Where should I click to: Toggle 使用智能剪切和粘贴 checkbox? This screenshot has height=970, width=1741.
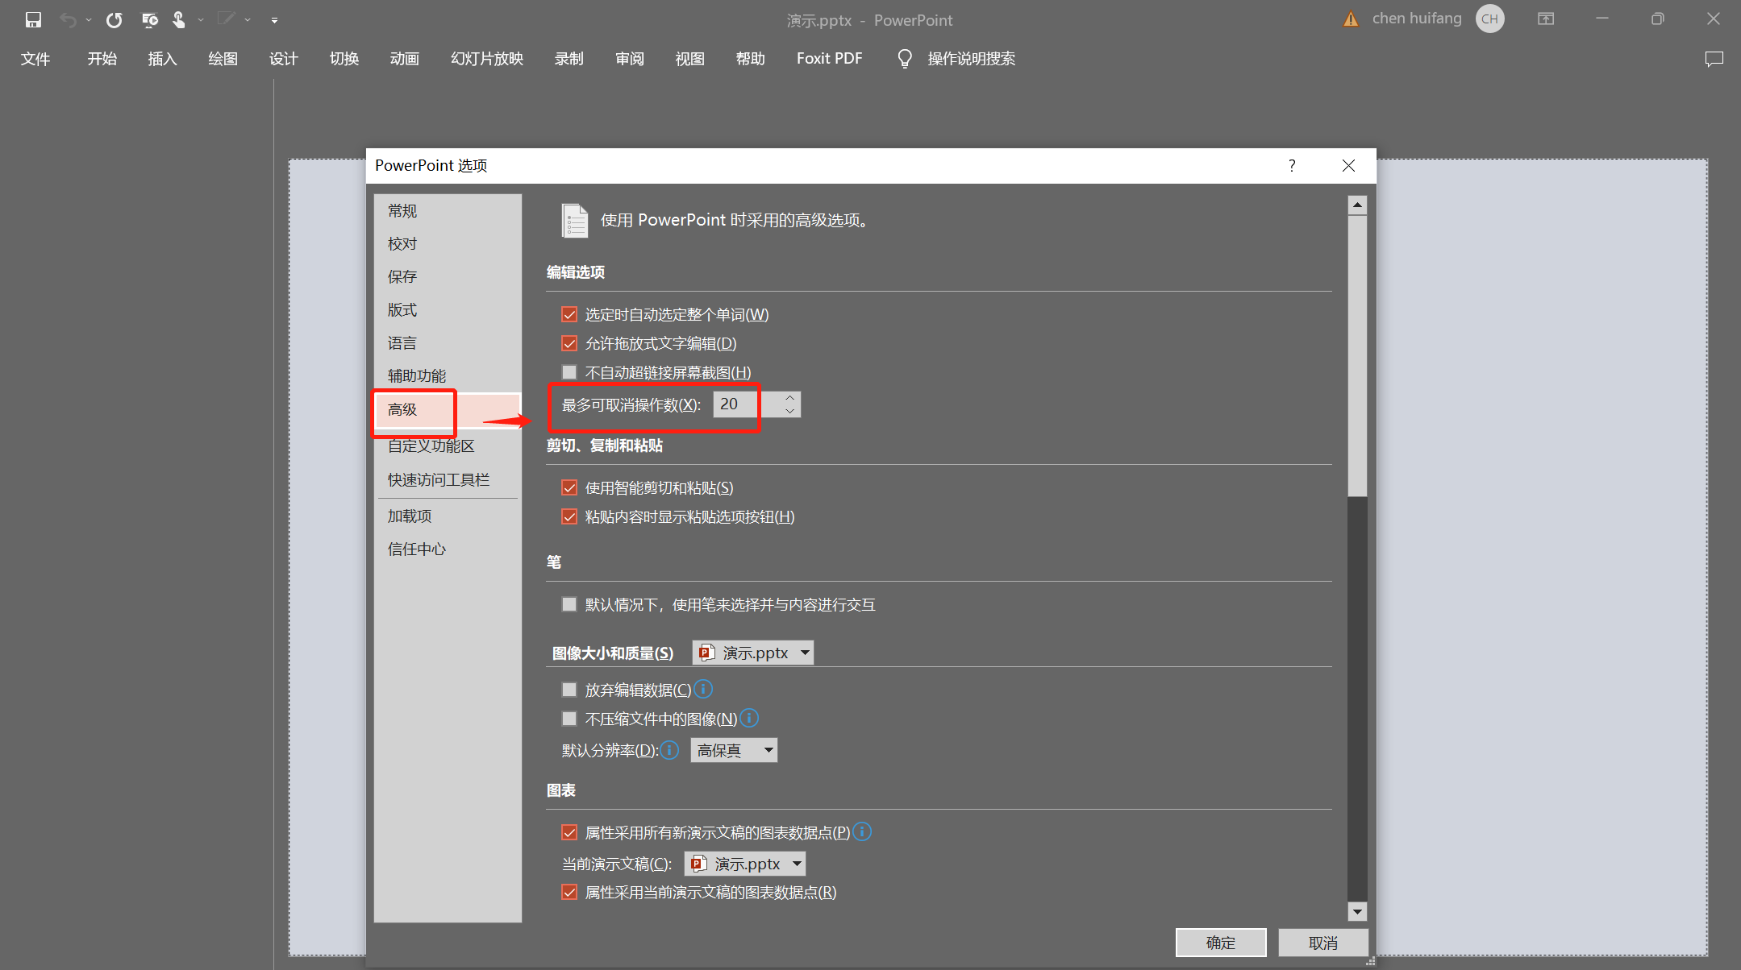coord(569,487)
